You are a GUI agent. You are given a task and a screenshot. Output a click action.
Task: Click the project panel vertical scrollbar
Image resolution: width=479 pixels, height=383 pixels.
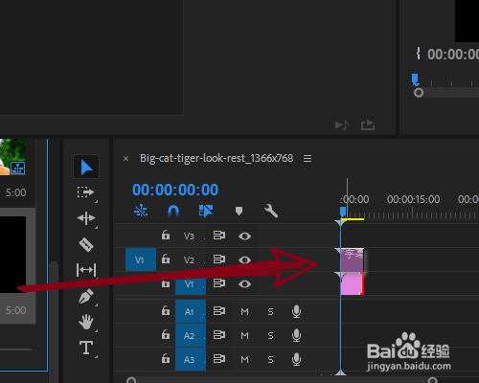pyautogui.click(x=54, y=316)
